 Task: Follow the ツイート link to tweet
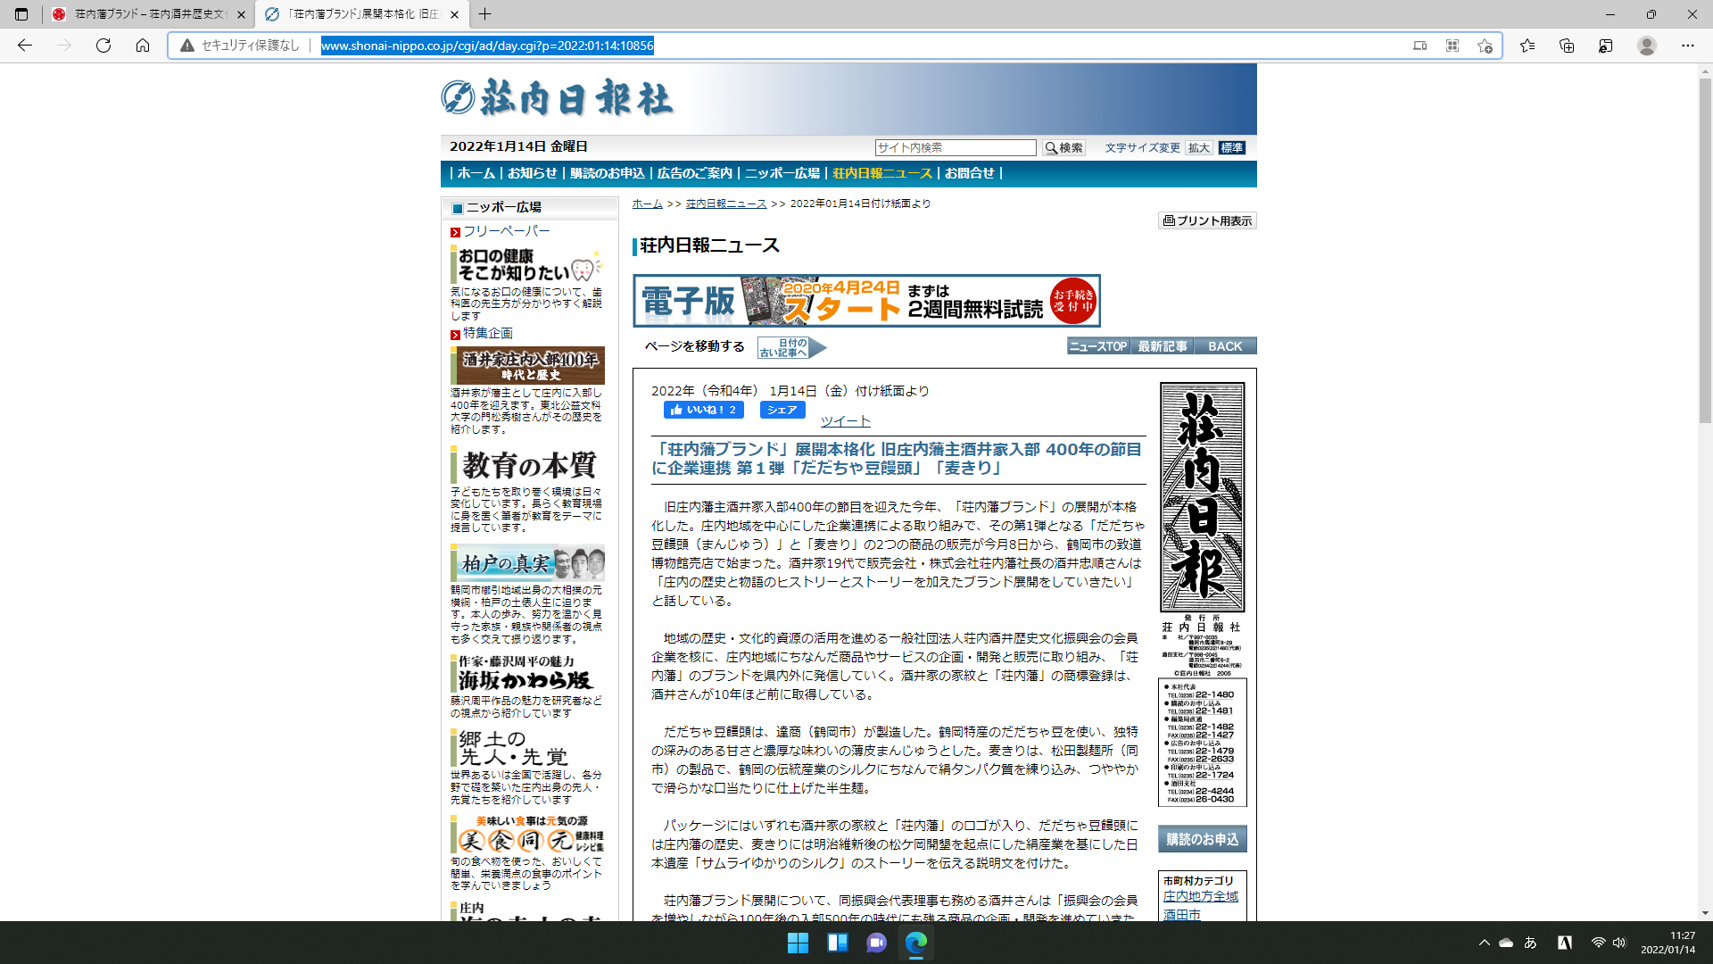click(x=844, y=420)
